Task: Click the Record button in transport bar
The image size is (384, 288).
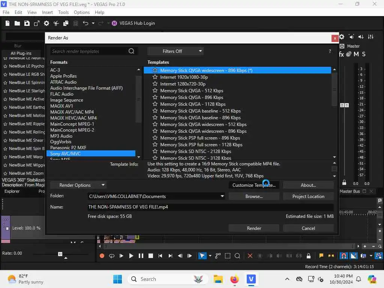Action: (x=102, y=256)
